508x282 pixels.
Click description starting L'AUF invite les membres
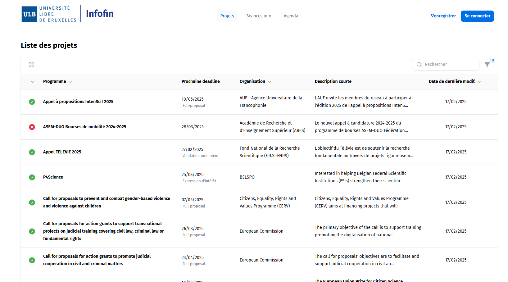[x=363, y=102]
